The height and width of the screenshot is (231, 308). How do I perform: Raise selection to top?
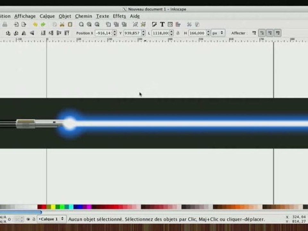click(67, 33)
